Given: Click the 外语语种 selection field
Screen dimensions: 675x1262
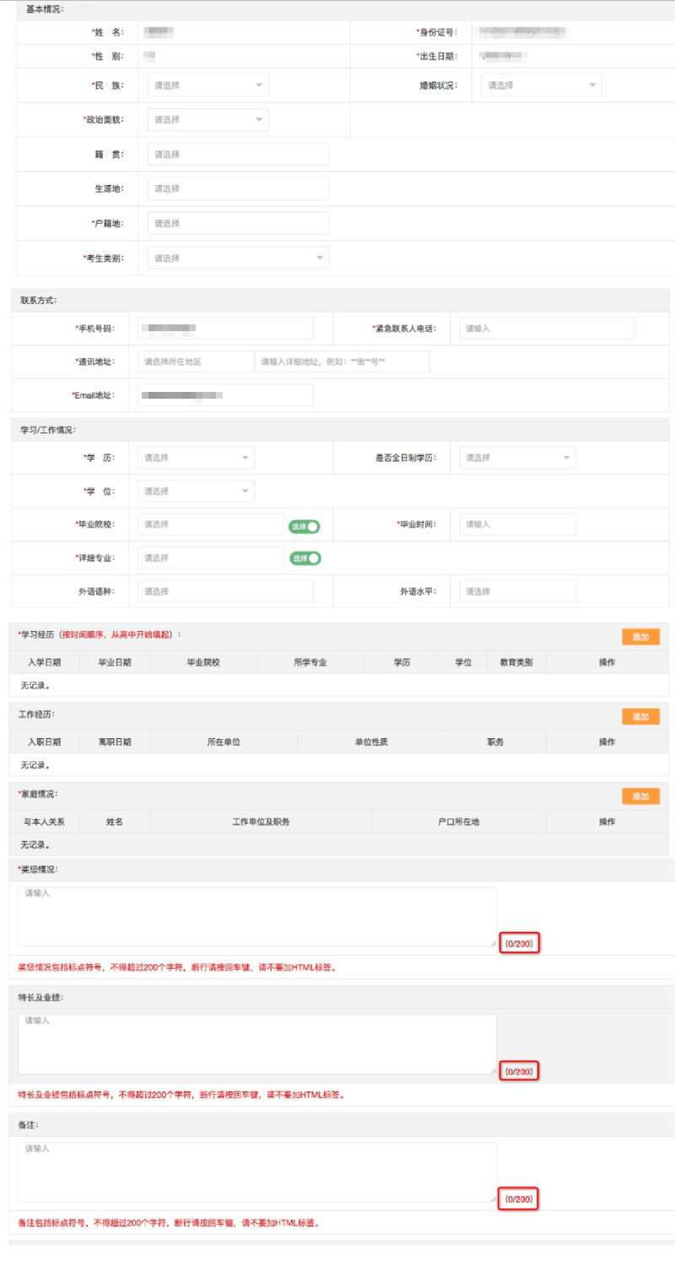Looking at the screenshot, I should tap(224, 591).
